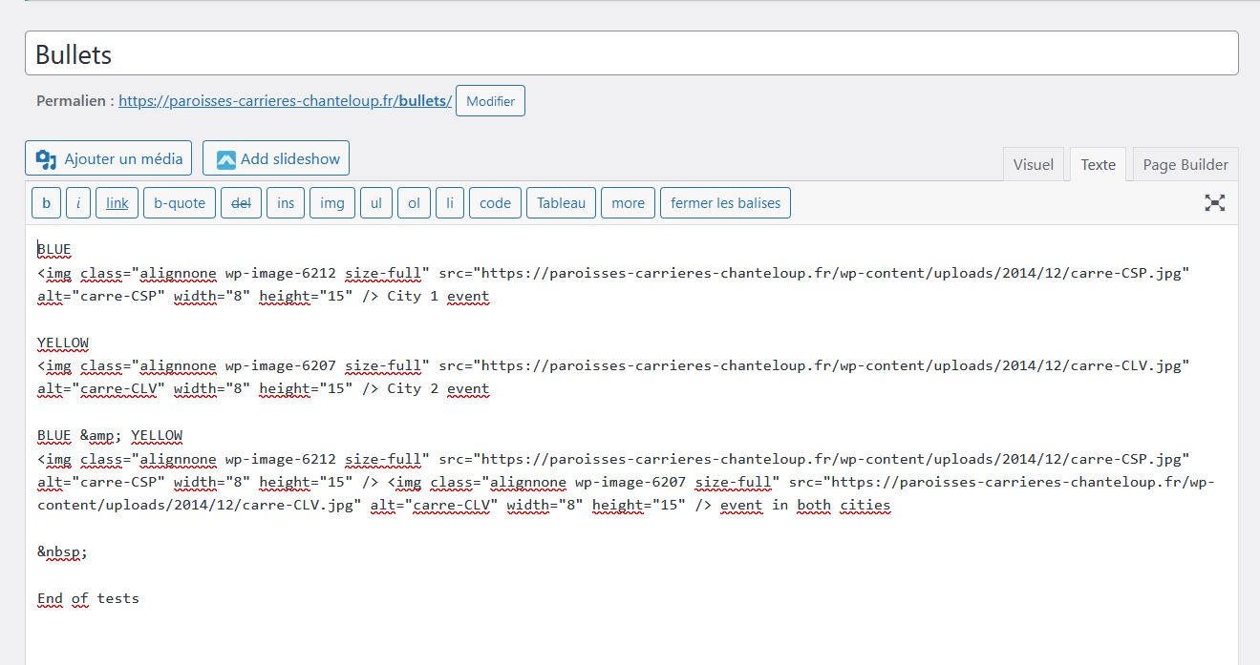Click the Add slideshow button
1260x665 pixels.
(x=276, y=158)
